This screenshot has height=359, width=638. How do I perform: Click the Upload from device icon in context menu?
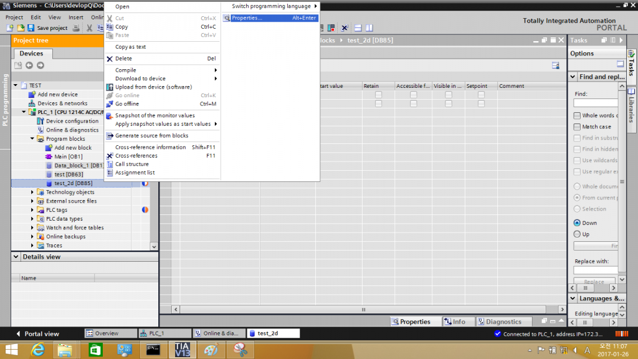click(110, 87)
